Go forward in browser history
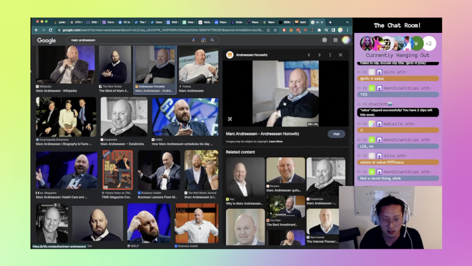Image resolution: width=472 pixels, height=266 pixels. click(x=43, y=30)
